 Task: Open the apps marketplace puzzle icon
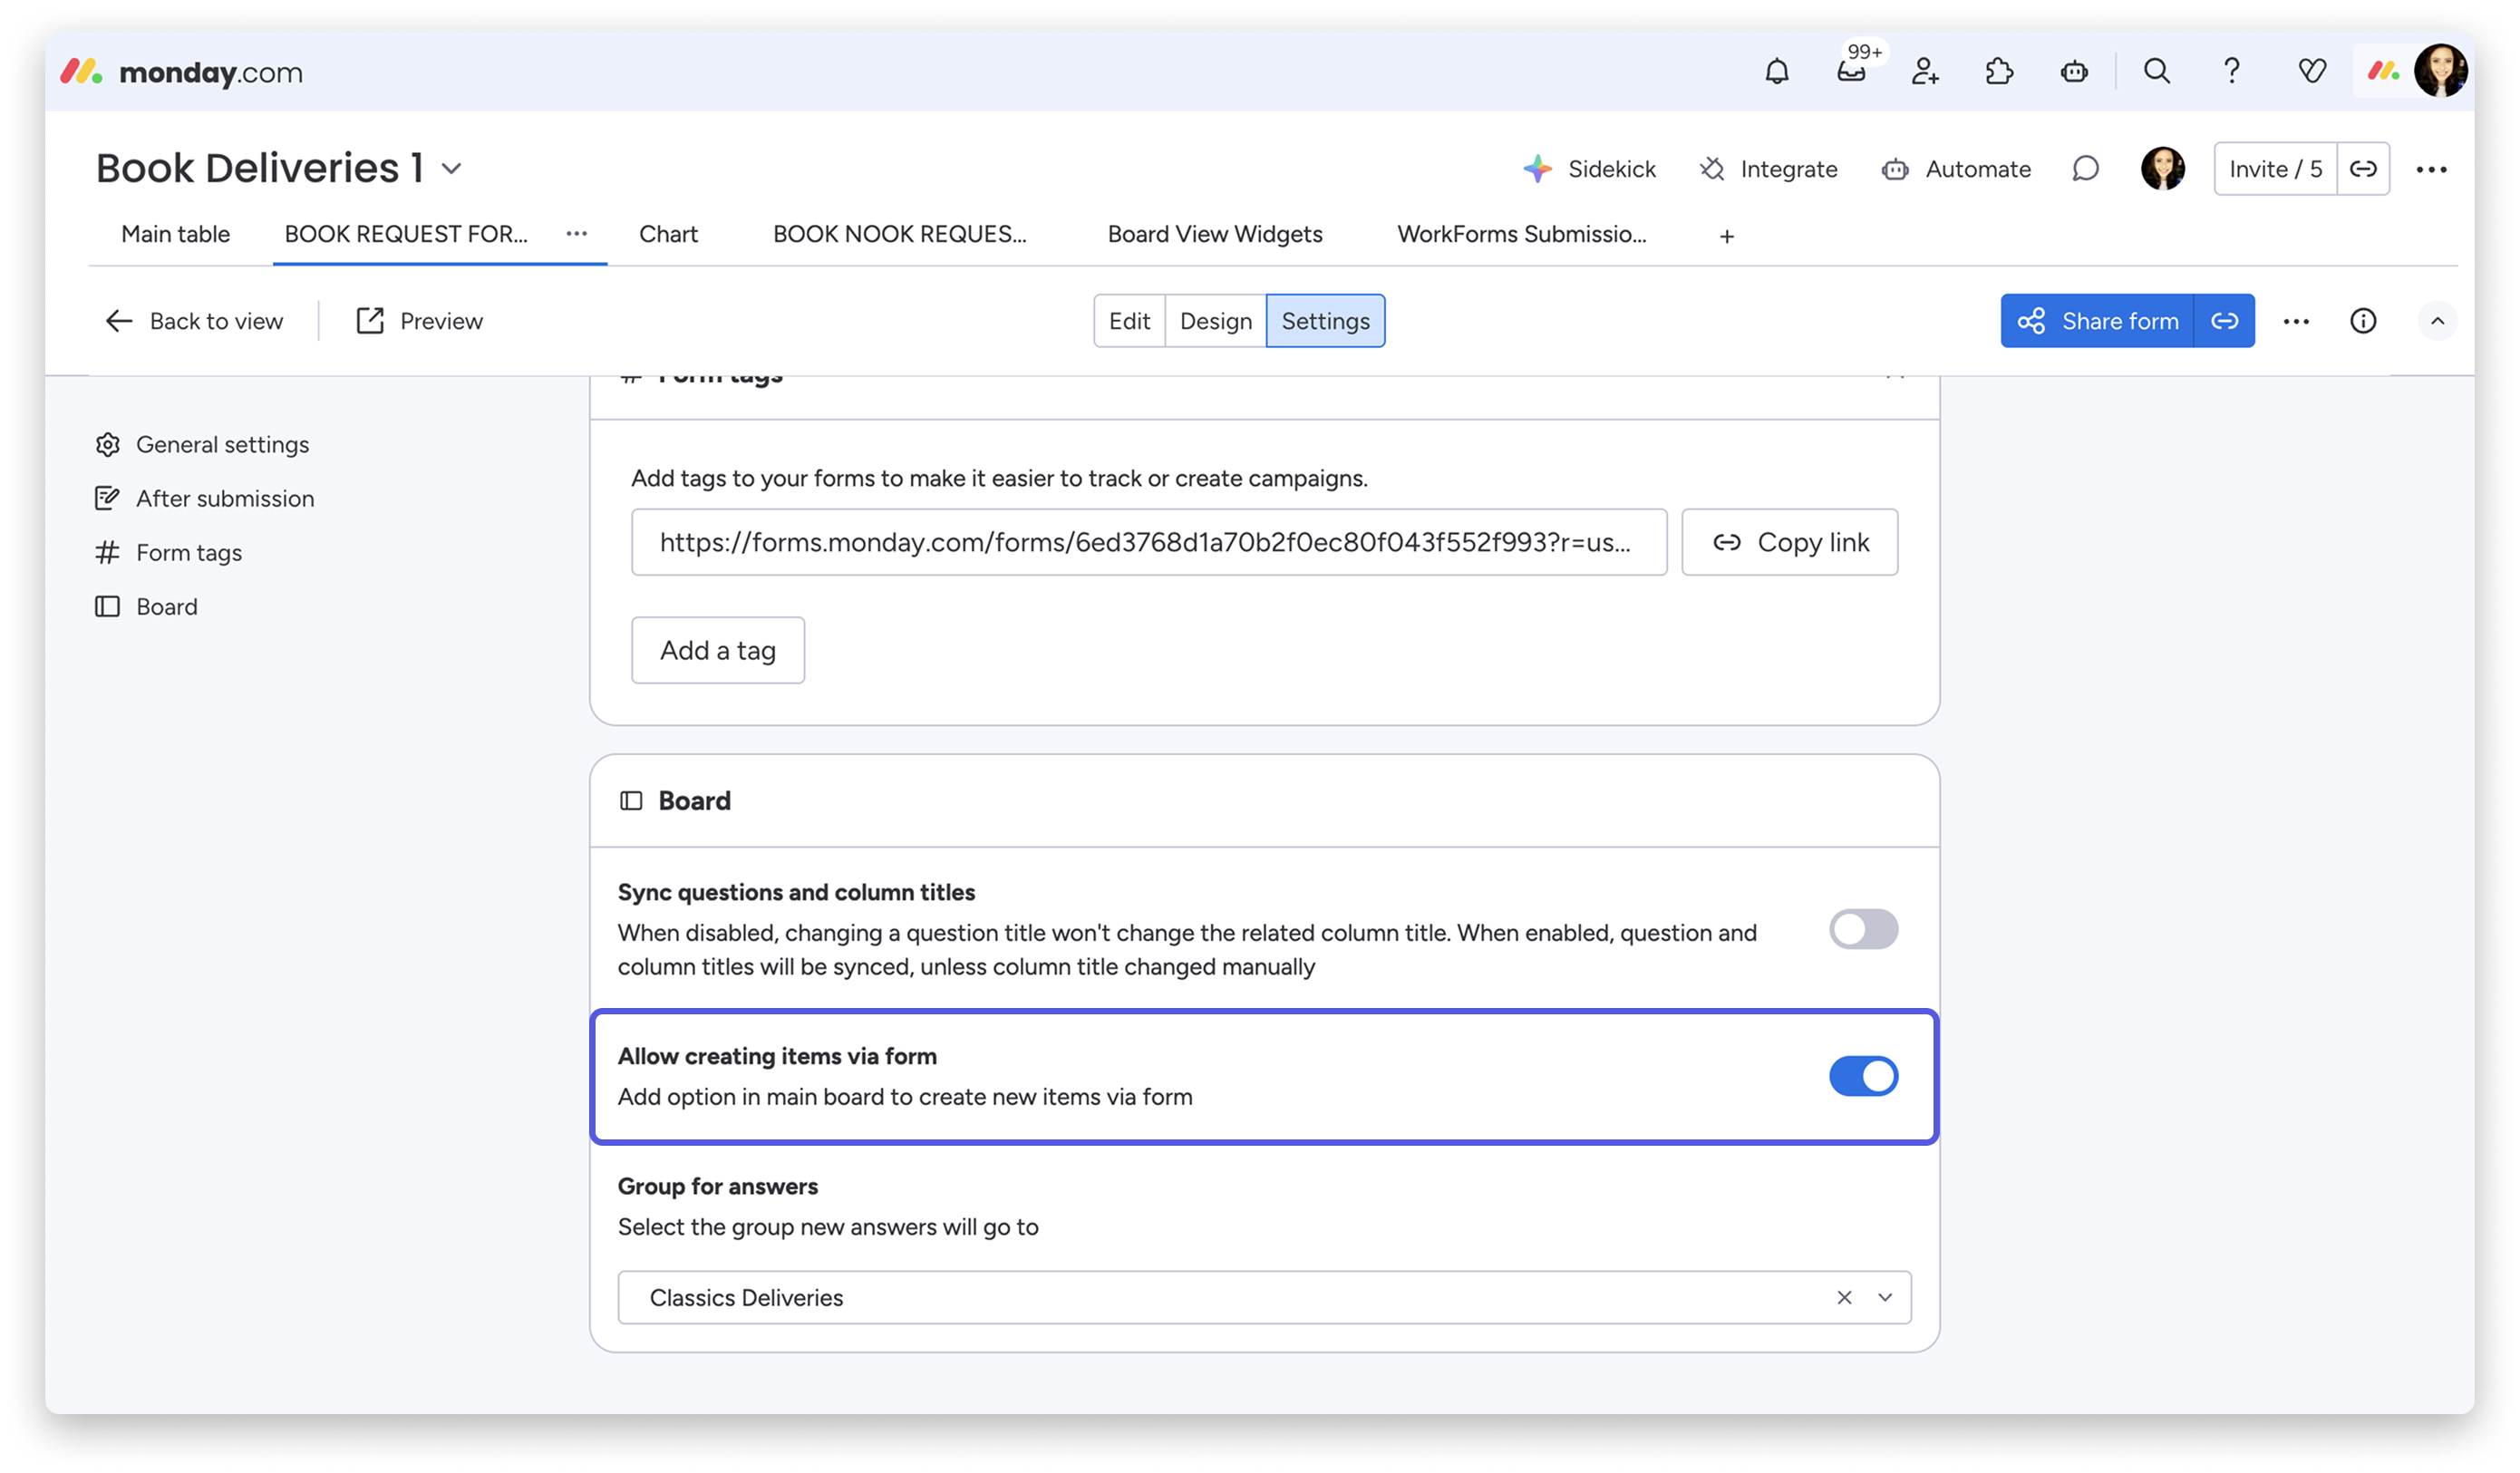tap(1999, 71)
